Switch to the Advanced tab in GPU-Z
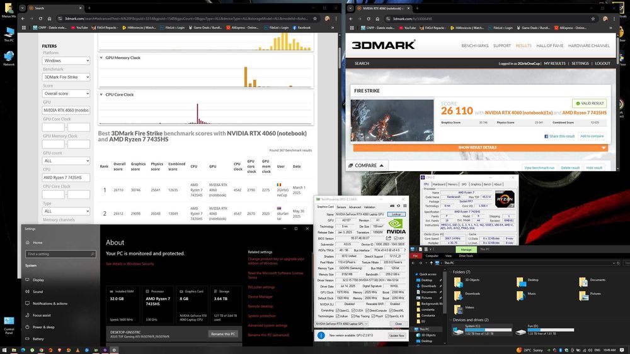Viewport: 630px width, 354px height. 355,207
